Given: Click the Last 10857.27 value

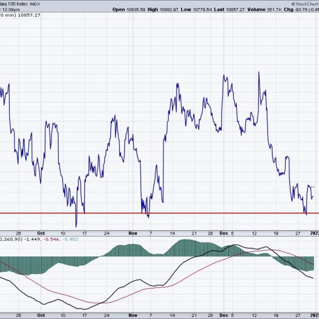Looking at the screenshot, I should point(229,9).
